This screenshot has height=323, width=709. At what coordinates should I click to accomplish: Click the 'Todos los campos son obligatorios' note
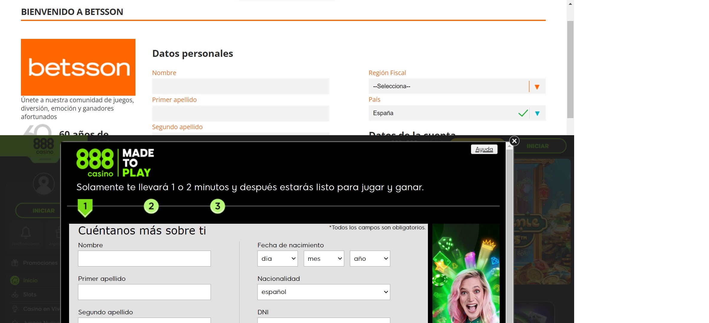pos(377,227)
